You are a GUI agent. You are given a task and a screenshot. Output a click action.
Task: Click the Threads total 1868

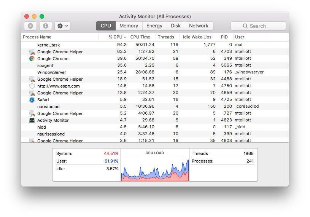[x=248, y=153]
